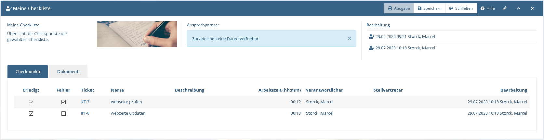Open ticket link #T-8
The height and width of the screenshot is (140, 544).
tap(85, 113)
